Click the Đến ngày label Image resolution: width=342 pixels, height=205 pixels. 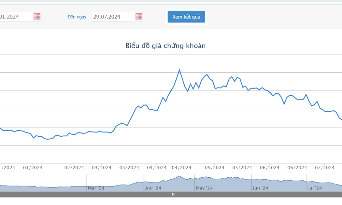(77, 17)
